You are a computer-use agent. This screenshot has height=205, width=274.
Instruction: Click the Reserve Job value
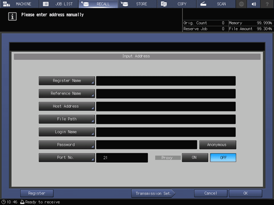pyautogui.click(x=223, y=29)
